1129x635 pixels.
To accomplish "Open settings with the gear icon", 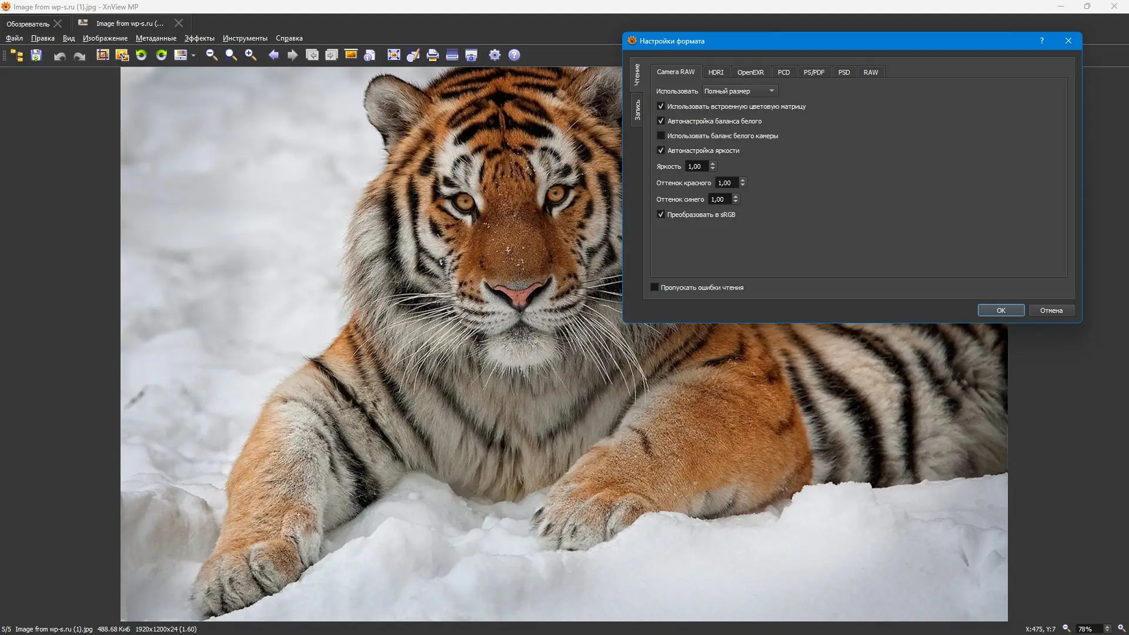I will [495, 55].
